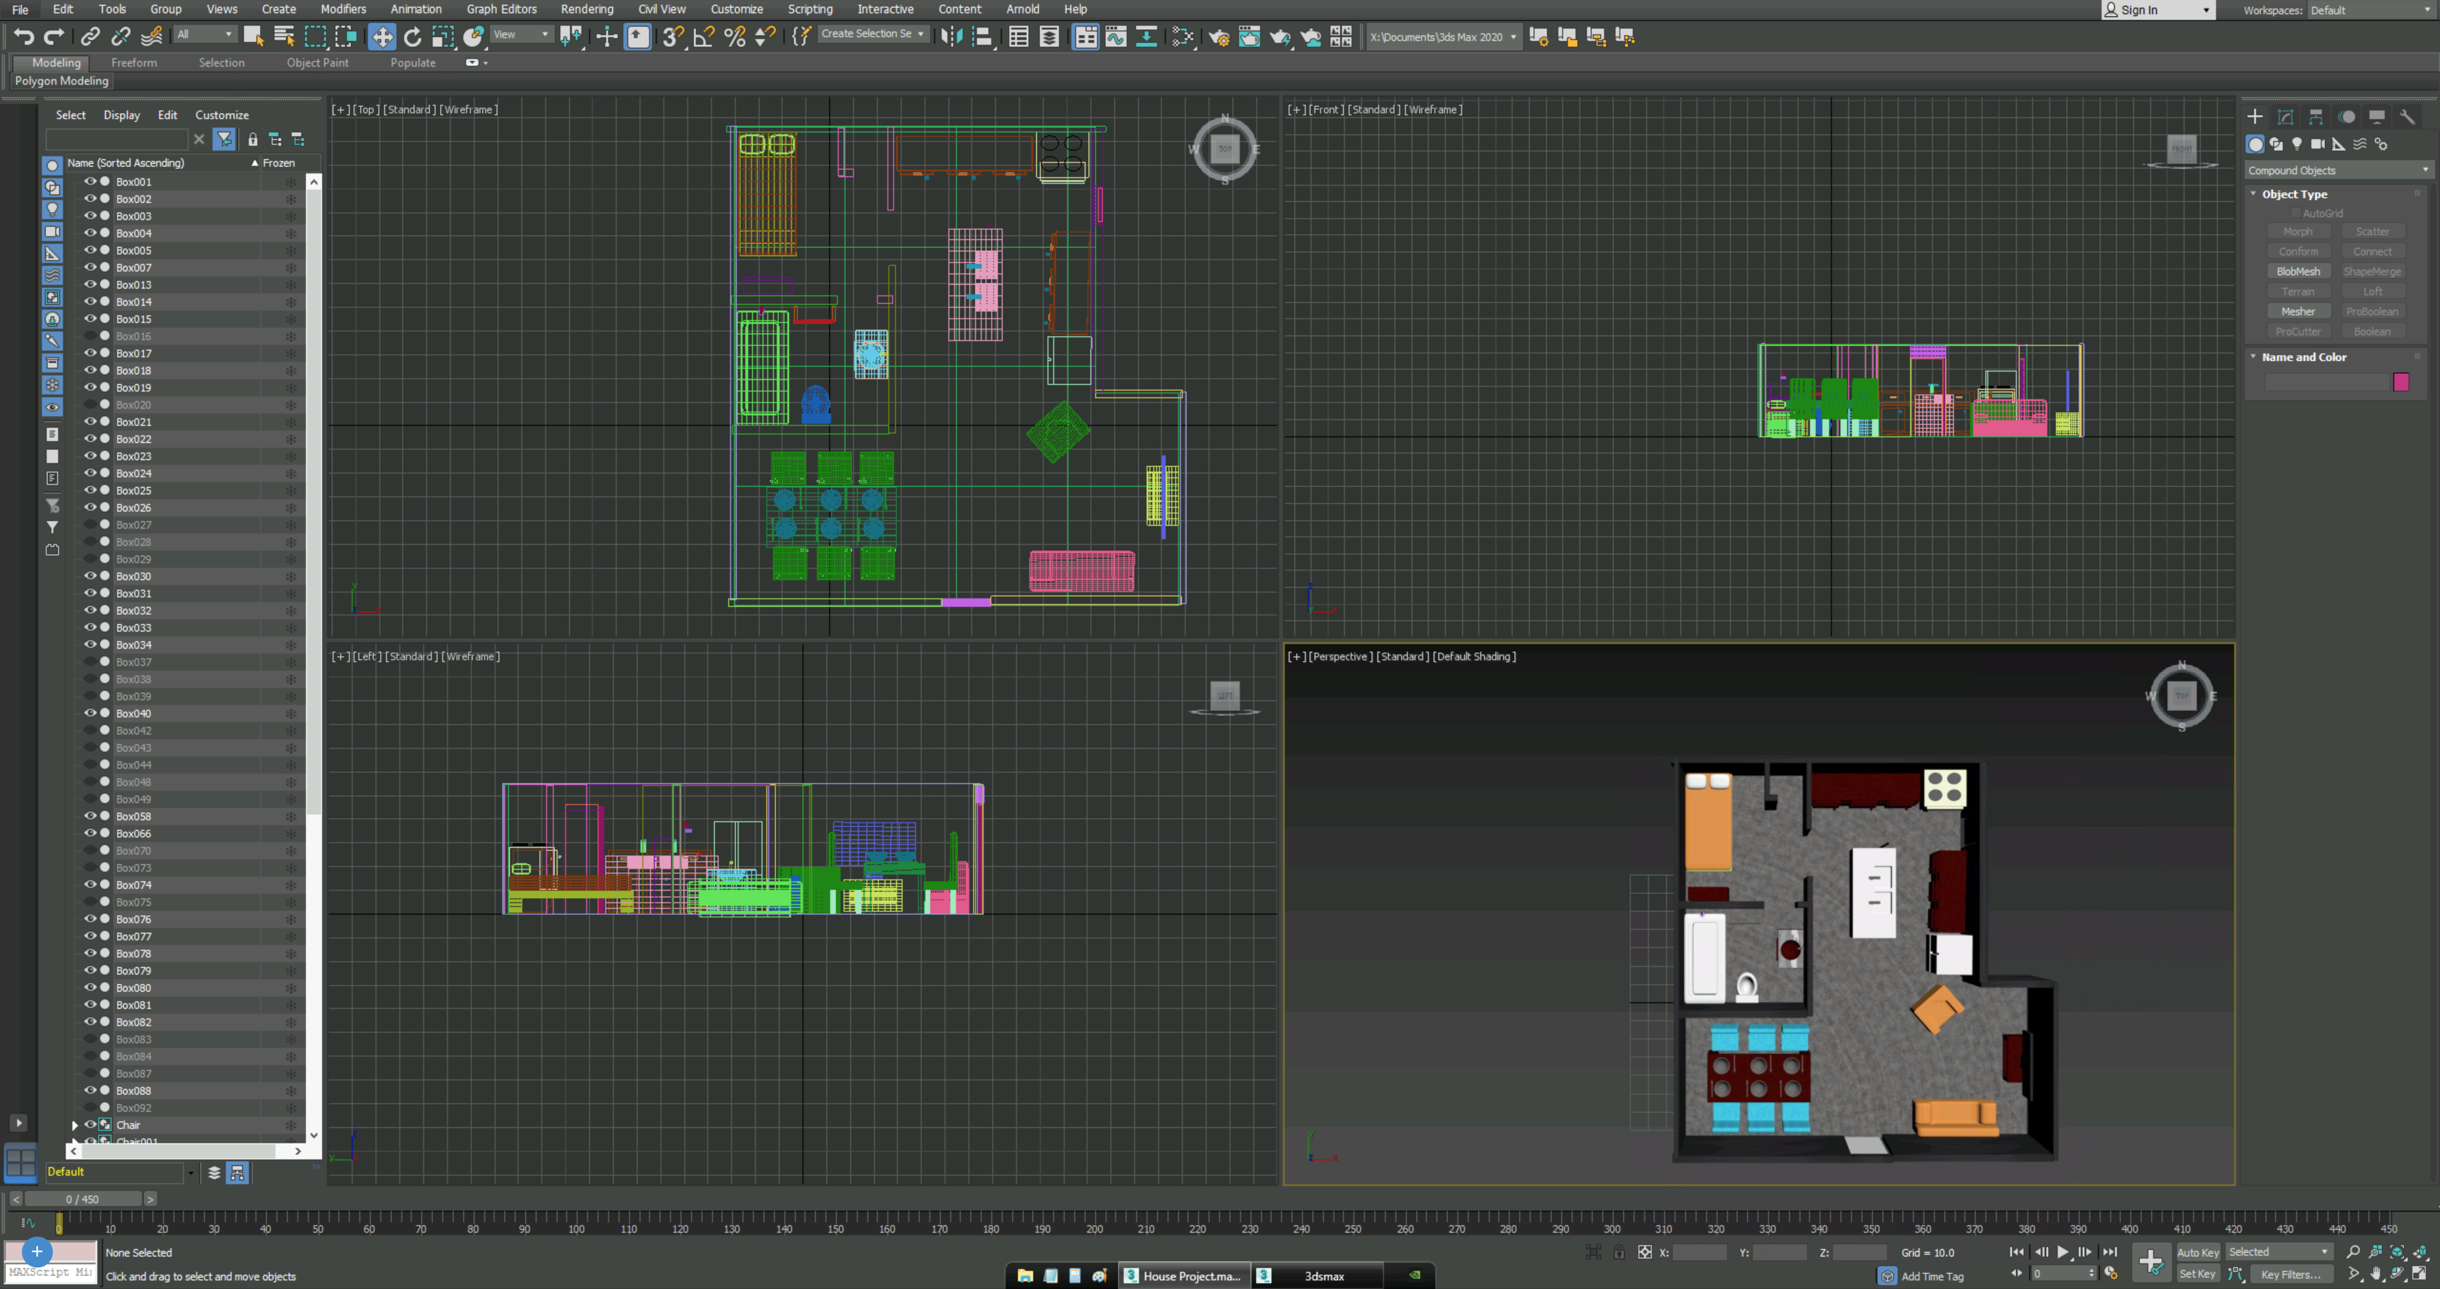The width and height of the screenshot is (2440, 1289).
Task: Toggle the Angle Snap icon
Action: tap(704, 36)
